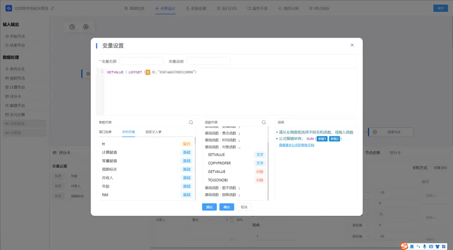Click the 参数1 chip in SUM example
This screenshot has height=250, width=453.
pyautogui.click(x=322, y=139)
